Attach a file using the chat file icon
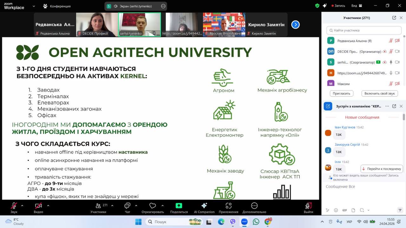The width and height of the screenshot is (406, 228). click(x=353, y=210)
